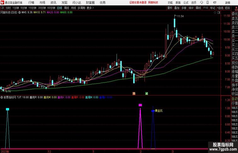Screen dimensions: 238x153
Task: Click the MA5: 9.36 indicator label
Action: (27, 13)
